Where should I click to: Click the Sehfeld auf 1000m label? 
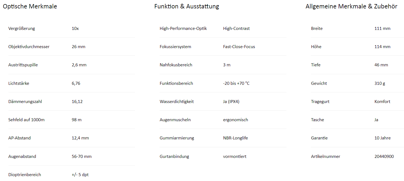26,120
